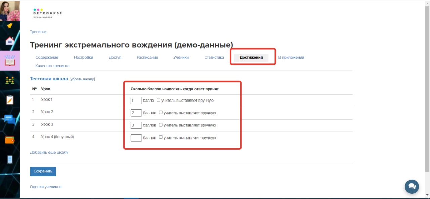430x199 pixels.
Task: Click the убрать шкалу link
Action: pyautogui.click(x=82, y=79)
